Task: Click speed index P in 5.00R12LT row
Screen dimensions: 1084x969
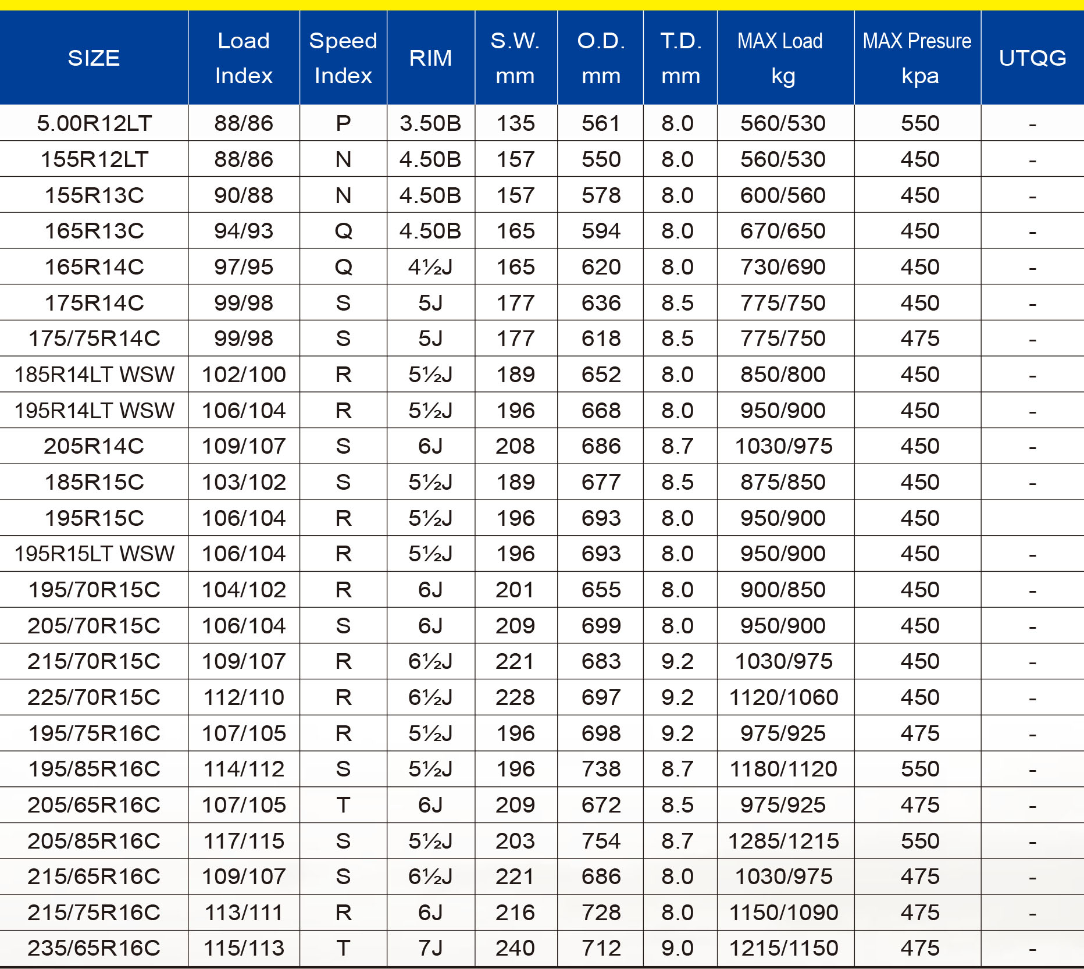Action: point(343,123)
